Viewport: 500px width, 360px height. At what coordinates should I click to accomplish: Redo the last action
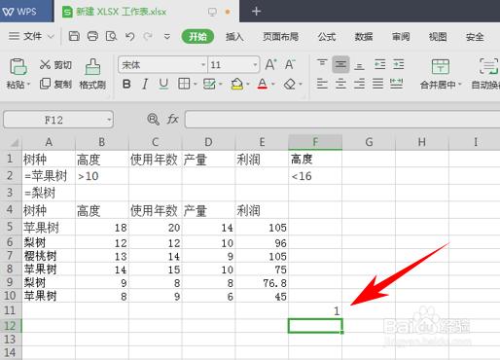pyautogui.click(x=148, y=36)
